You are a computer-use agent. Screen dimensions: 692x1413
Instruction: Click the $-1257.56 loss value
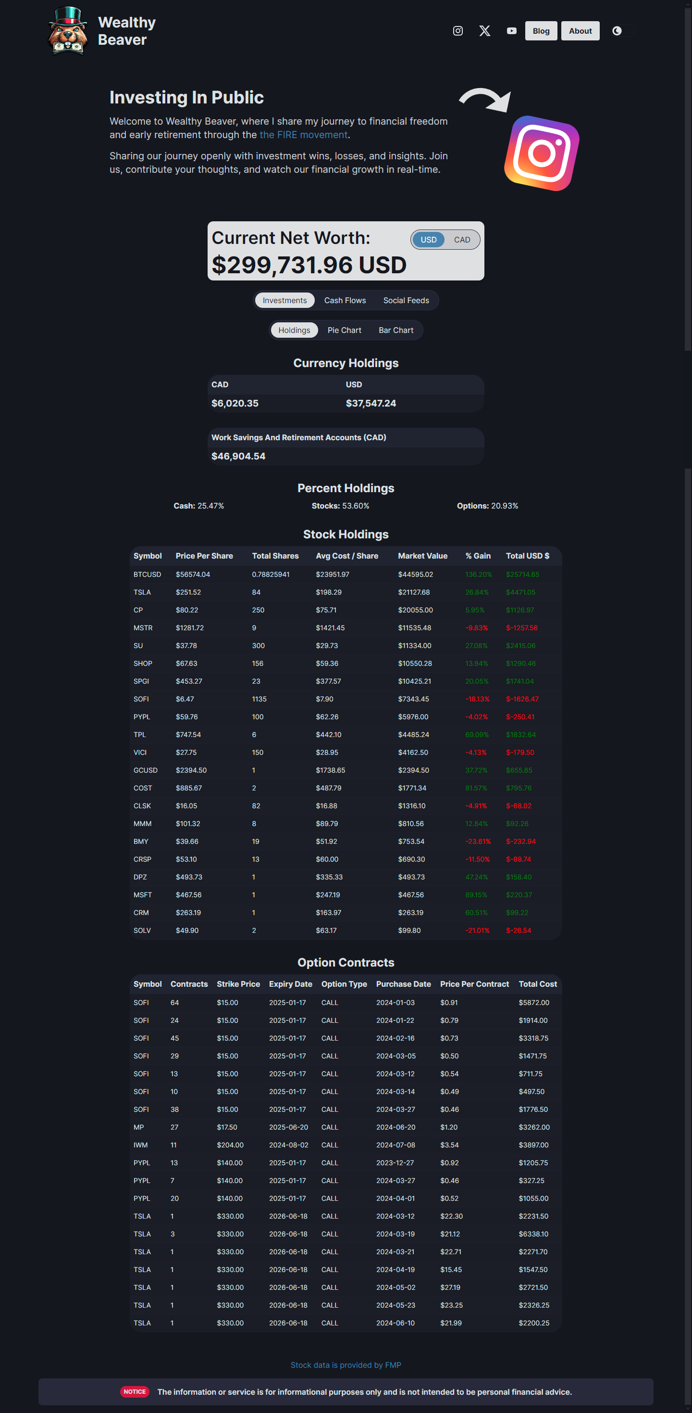click(x=521, y=627)
